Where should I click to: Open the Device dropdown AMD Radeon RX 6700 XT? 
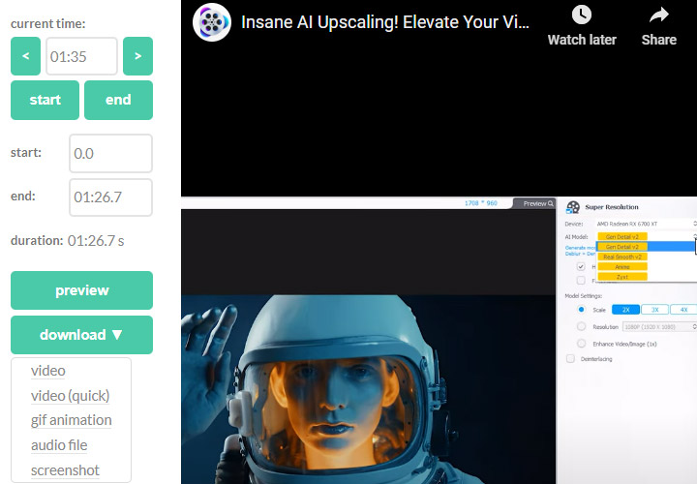coord(646,224)
